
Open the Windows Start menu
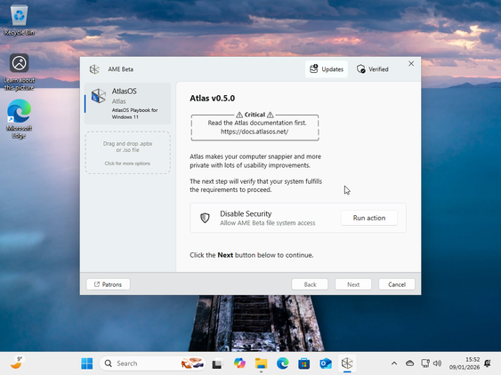click(87, 363)
